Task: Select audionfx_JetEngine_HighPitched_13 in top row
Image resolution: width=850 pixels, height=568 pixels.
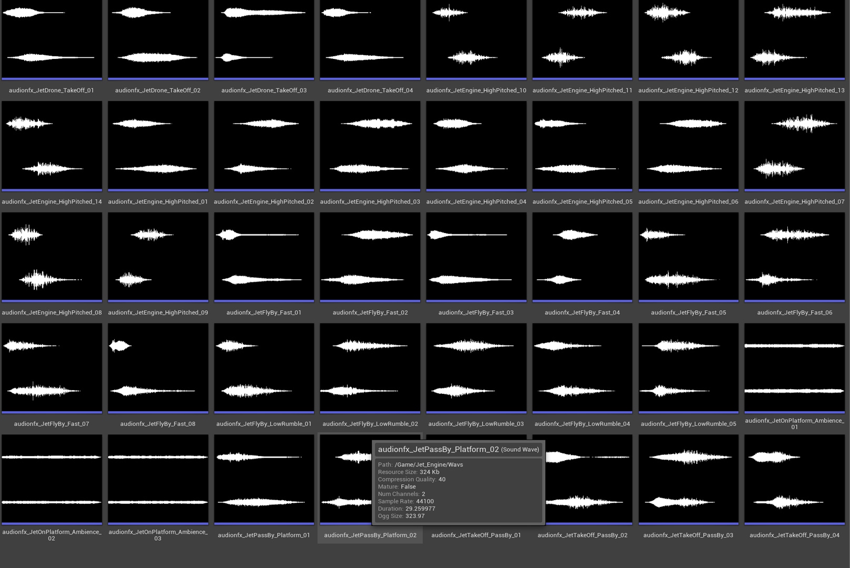Action: (x=794, y=39)
